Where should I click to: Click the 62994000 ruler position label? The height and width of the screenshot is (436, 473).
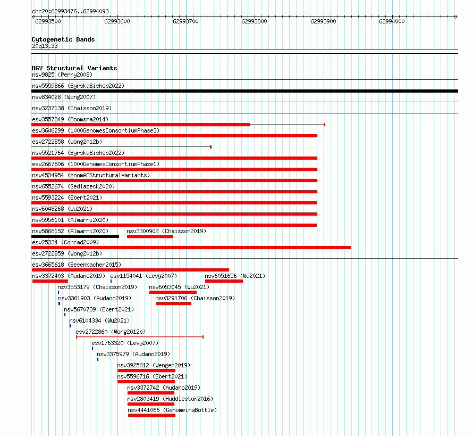click(x=392, y=21)
